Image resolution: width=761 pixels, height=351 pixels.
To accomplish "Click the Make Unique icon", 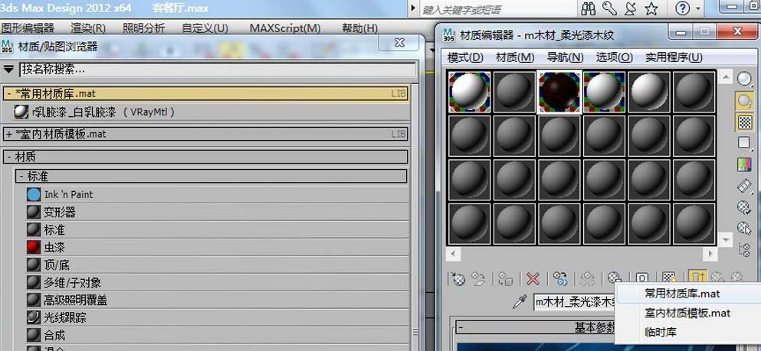I will pos(588,278).
